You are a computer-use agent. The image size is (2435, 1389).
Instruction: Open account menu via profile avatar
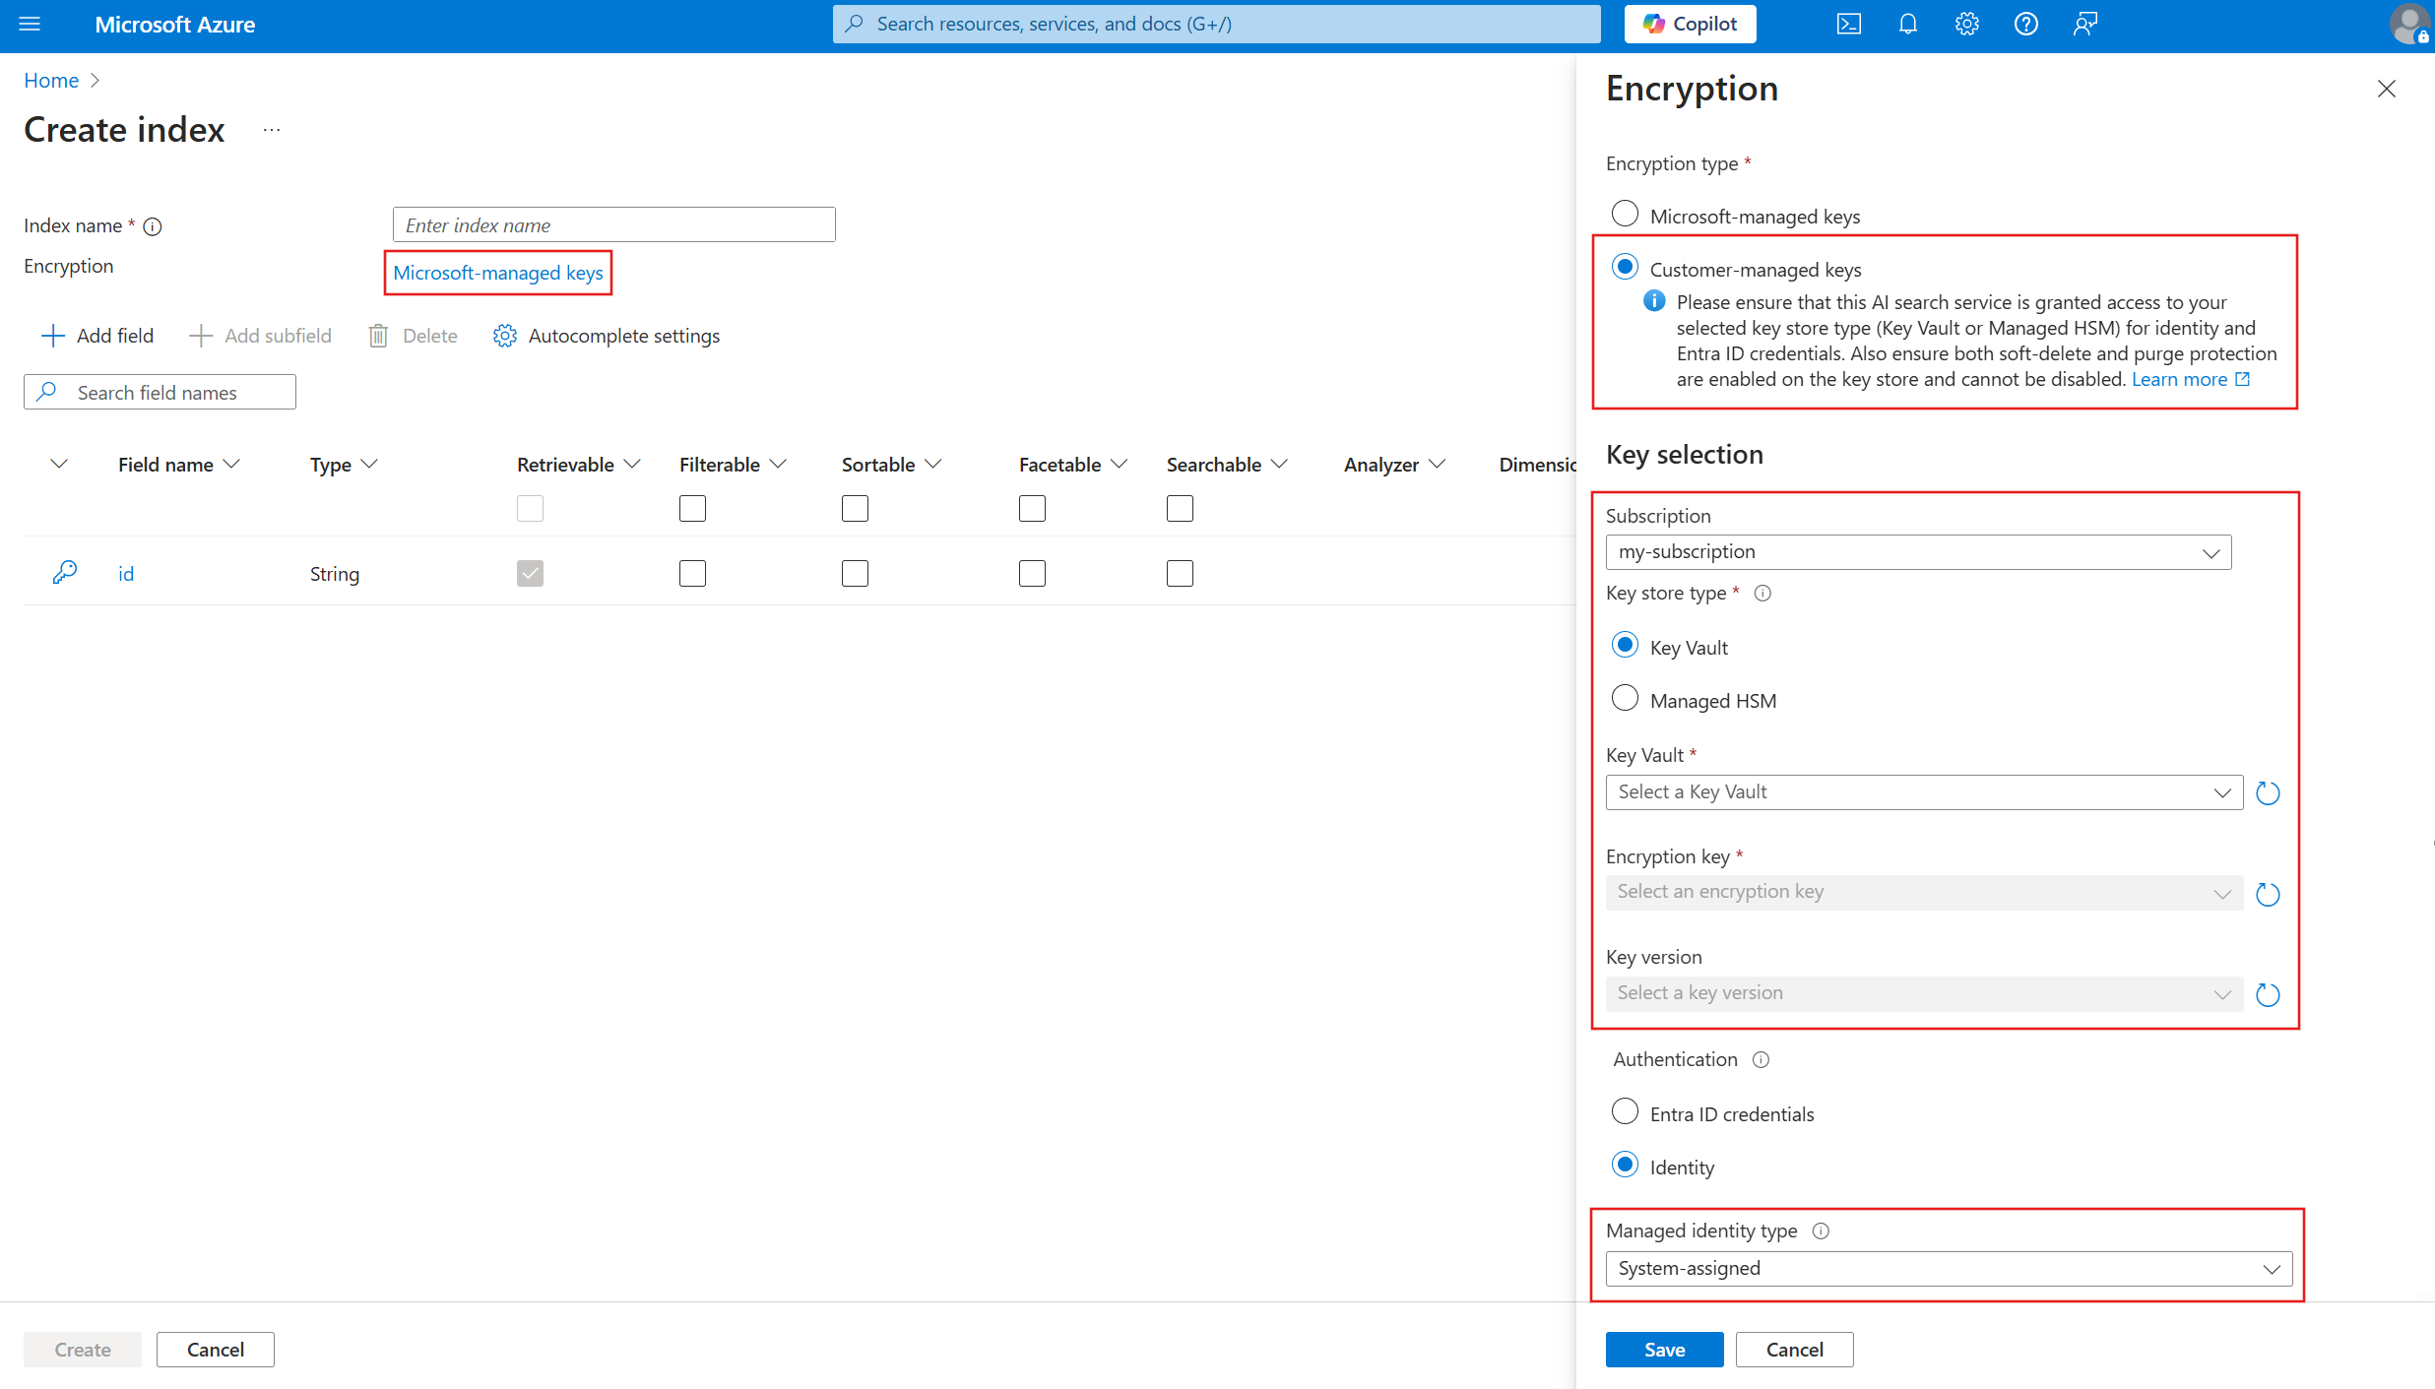(2409, 24)
